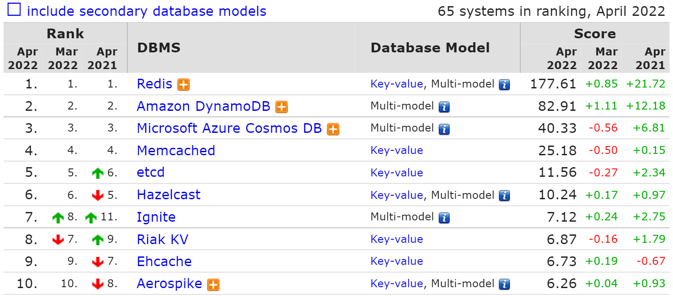Click the include secondary database models label

(x=146, y=11)
